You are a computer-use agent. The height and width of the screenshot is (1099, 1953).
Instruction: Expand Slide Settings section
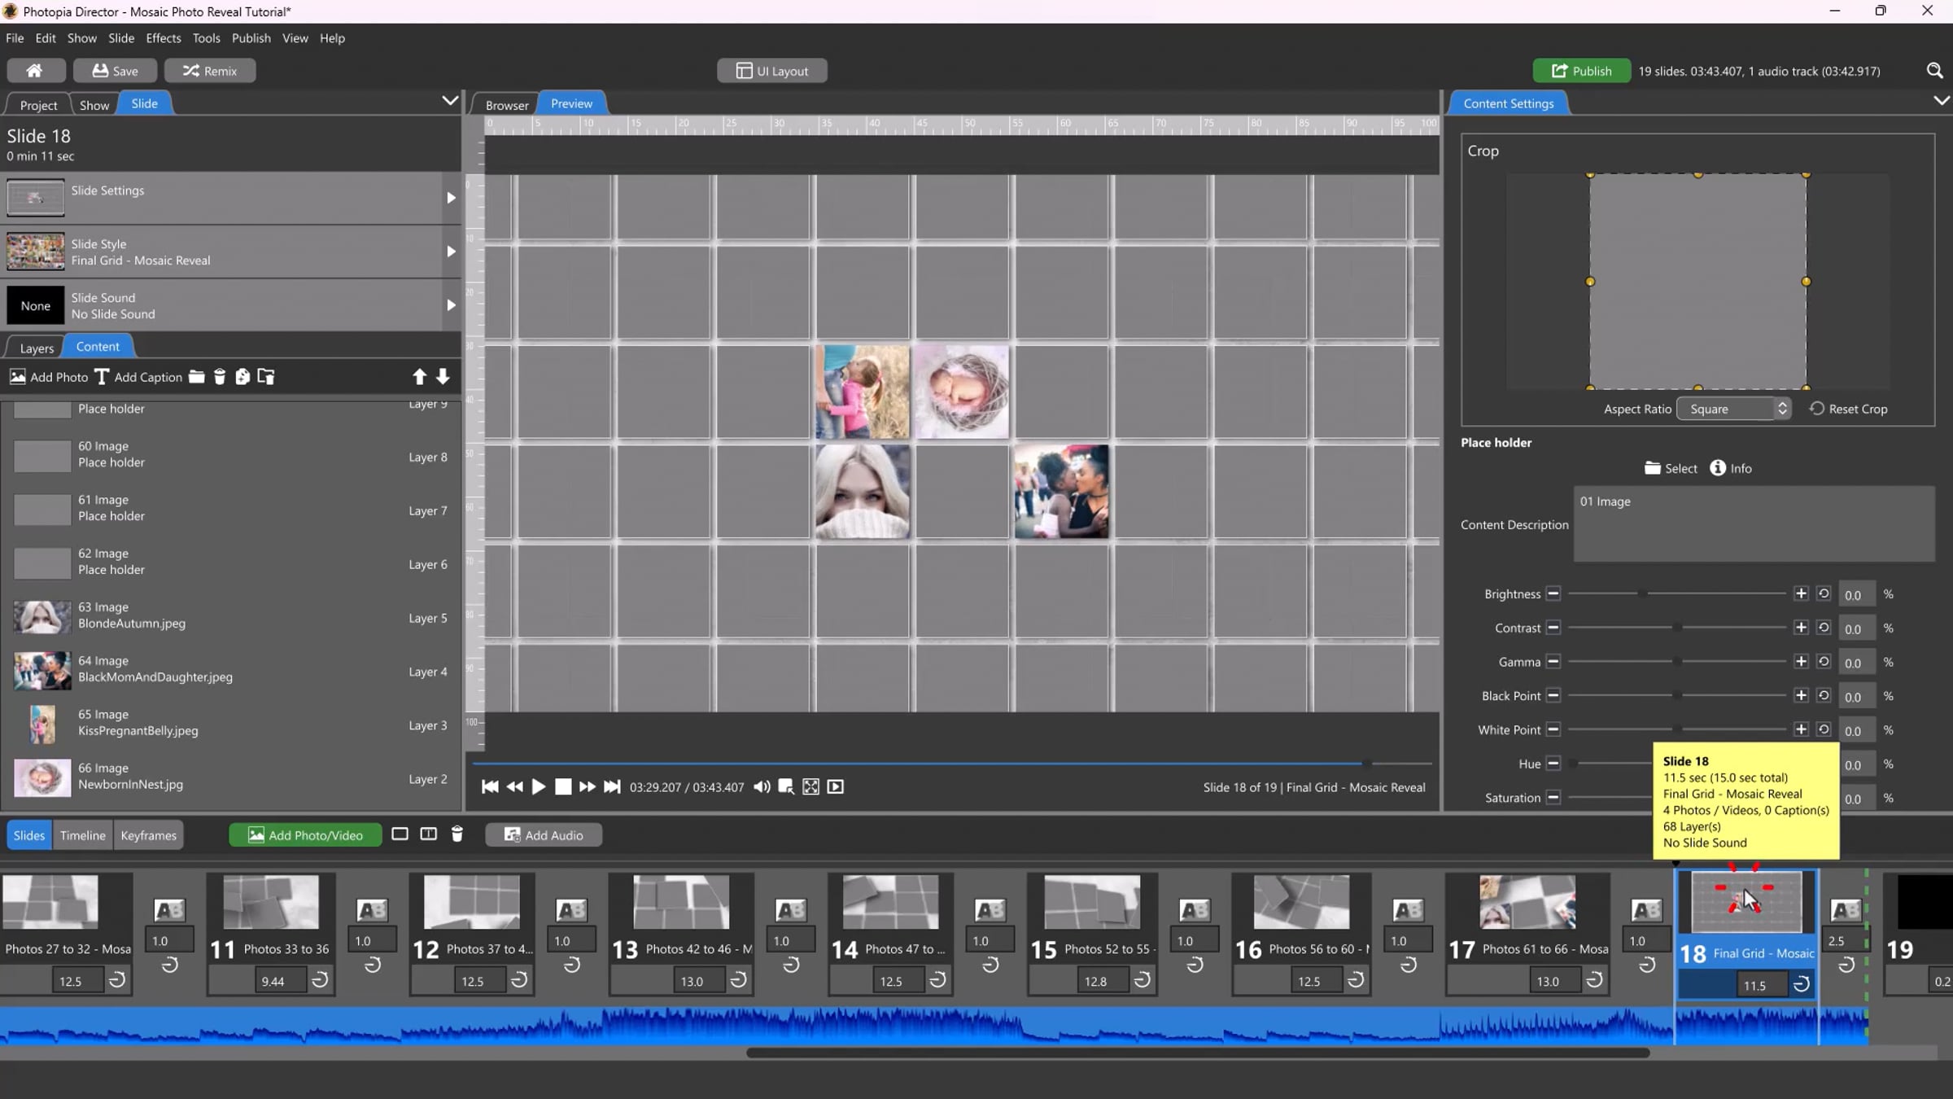(x=451, y=198)
